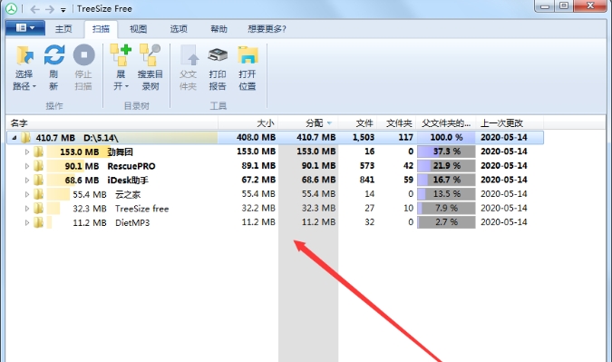Click the Search directory tree (搜索目录树) icon
Image resolution: width=612 pixels, height=362 pixels.
point(150,54)
